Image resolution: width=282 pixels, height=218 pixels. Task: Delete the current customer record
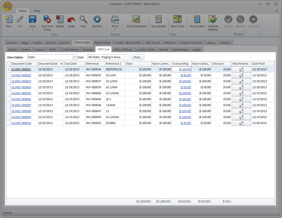pyautogui.click(x=60, y=20)
